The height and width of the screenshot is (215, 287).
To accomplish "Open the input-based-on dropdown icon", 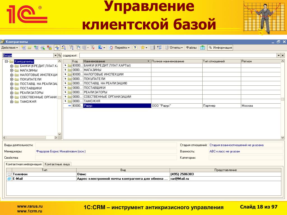I will click(x=101, y=48).
